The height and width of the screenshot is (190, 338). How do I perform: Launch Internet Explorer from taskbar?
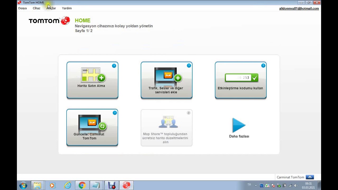point(68,186)
